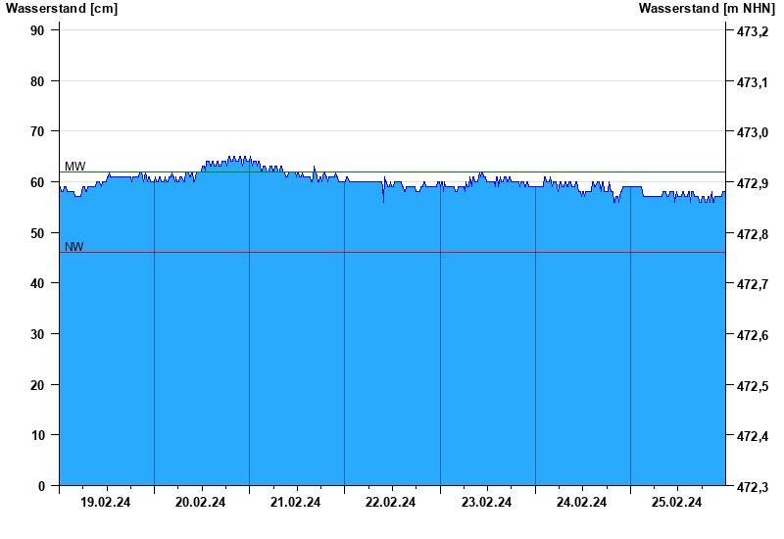Click the MW label on green line

(x=75, y=167)
